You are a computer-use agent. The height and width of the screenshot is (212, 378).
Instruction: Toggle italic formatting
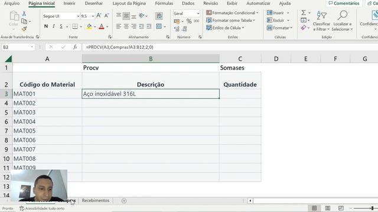click(54, 26)
